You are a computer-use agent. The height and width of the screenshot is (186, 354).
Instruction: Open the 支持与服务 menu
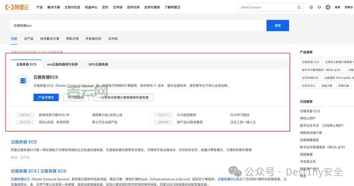(x=152, y=7)
